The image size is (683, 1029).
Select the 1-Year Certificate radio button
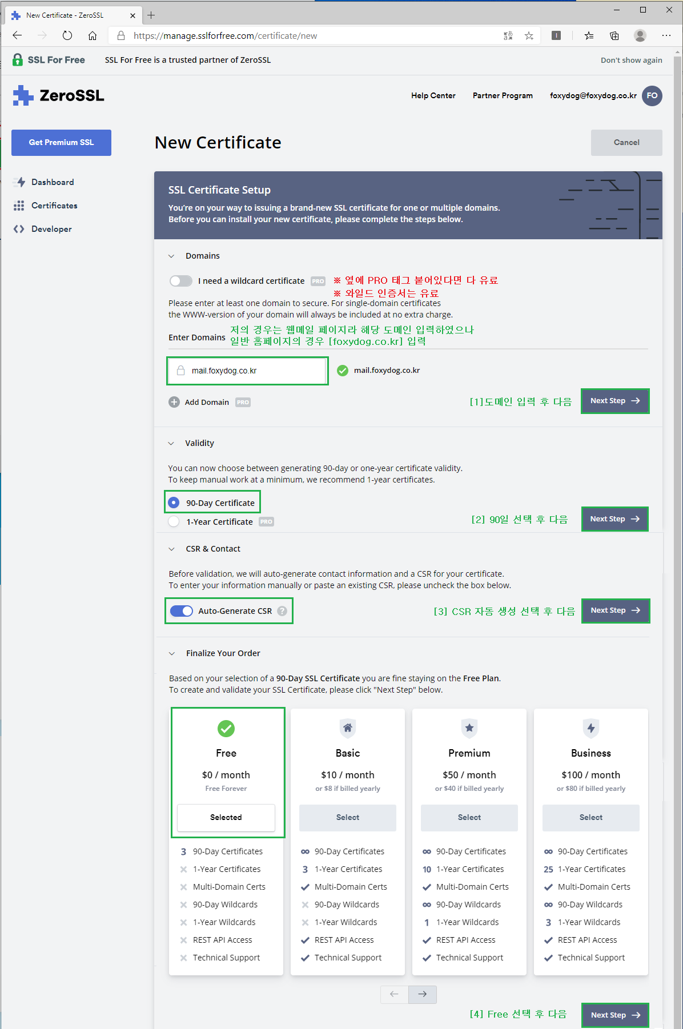pos(174,521)
